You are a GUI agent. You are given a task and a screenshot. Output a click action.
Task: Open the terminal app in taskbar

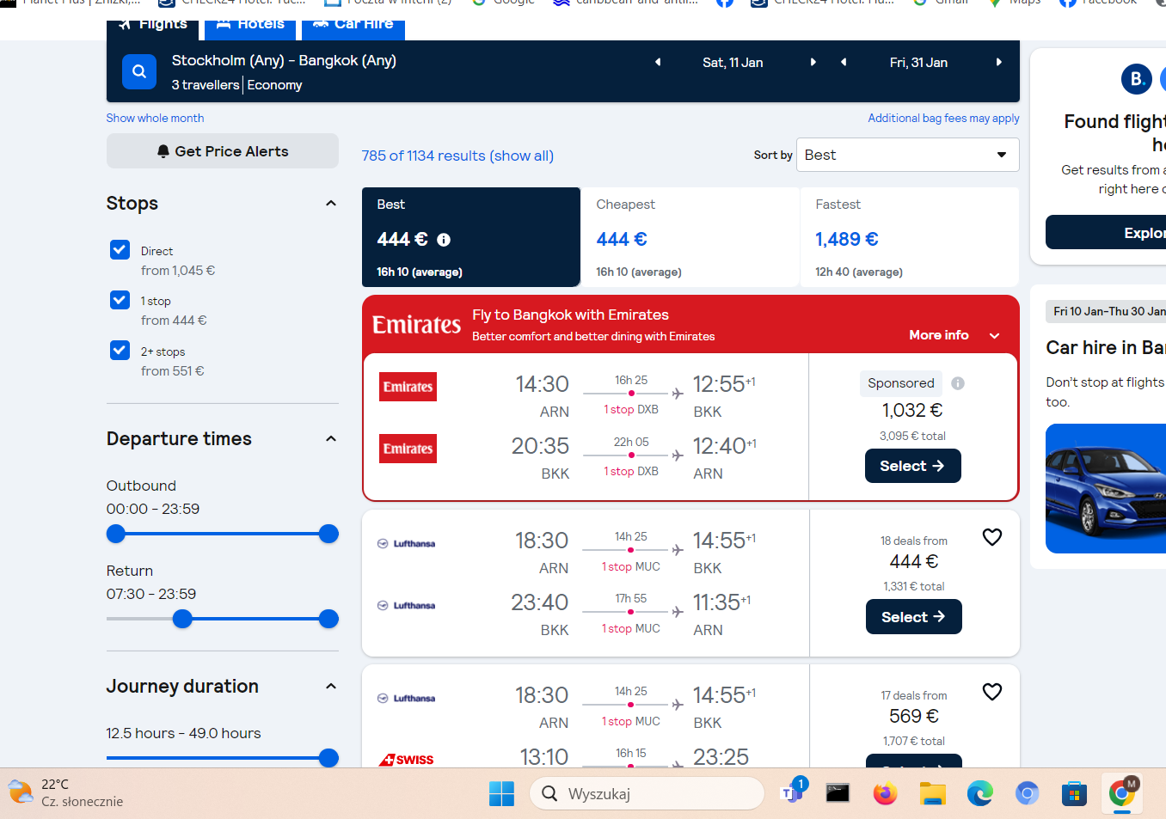pos(838,793)
